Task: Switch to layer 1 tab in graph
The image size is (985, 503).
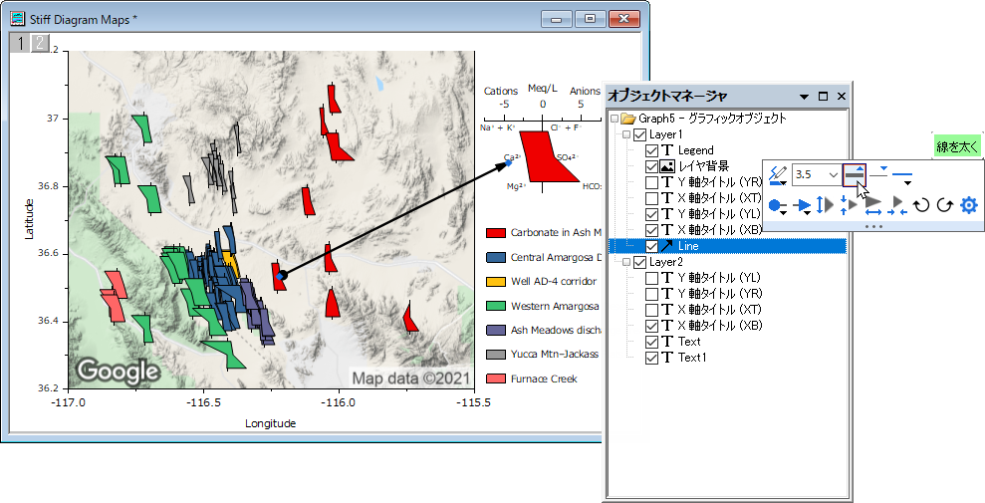Action: click(21, 43)
